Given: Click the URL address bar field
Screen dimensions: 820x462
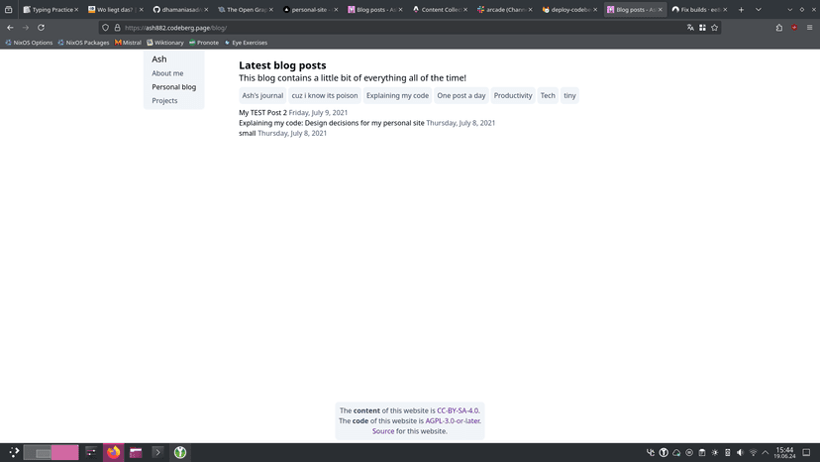Looking at the screenshot, I should (x=396, y=28).
